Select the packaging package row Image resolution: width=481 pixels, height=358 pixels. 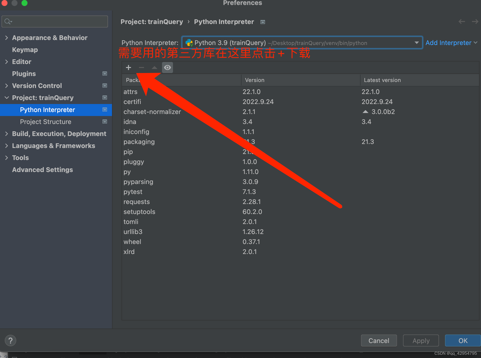(300, 142)
